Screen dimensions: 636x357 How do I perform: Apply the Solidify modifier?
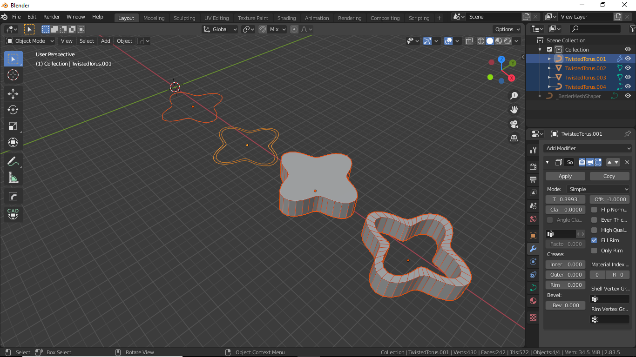coord(565,176)
